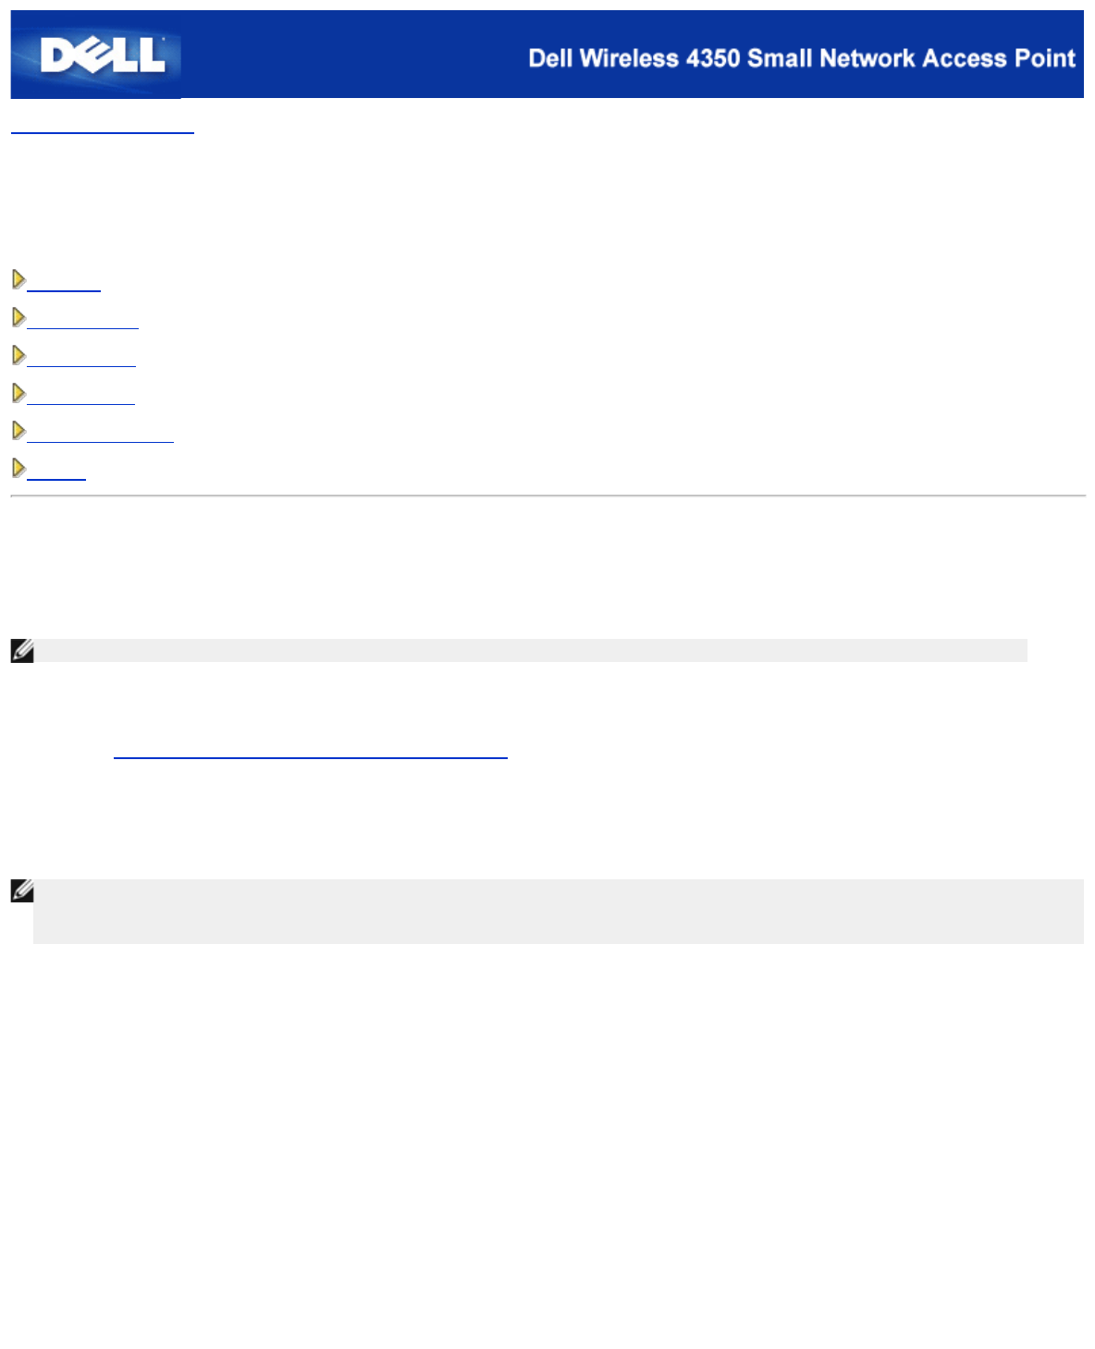Click the single-line gray note bar

tap(530, 651)
